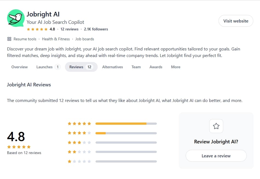Select the three-star rating row stars
This screenshot has width=260, height=179.
79,143
